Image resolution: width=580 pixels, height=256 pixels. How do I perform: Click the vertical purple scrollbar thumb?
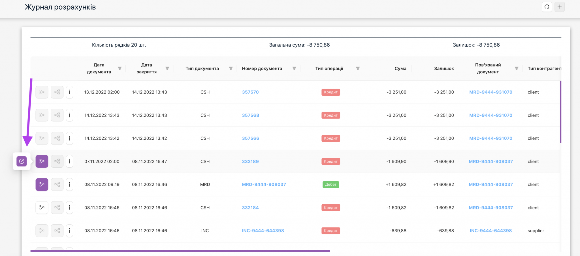point(560,112)
